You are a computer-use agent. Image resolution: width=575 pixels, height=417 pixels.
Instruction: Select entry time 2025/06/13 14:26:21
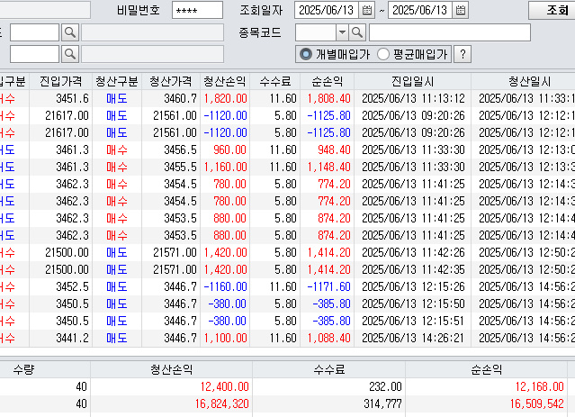coord(412,338)
